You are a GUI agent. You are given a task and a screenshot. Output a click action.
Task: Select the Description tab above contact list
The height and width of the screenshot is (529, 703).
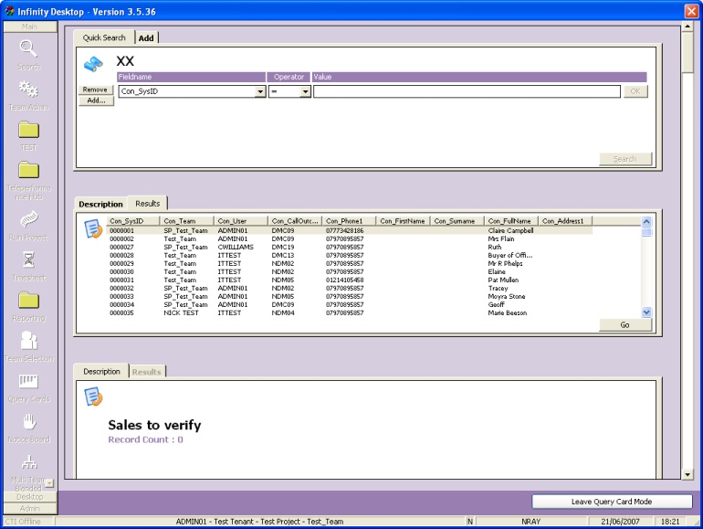pos(100,204)
